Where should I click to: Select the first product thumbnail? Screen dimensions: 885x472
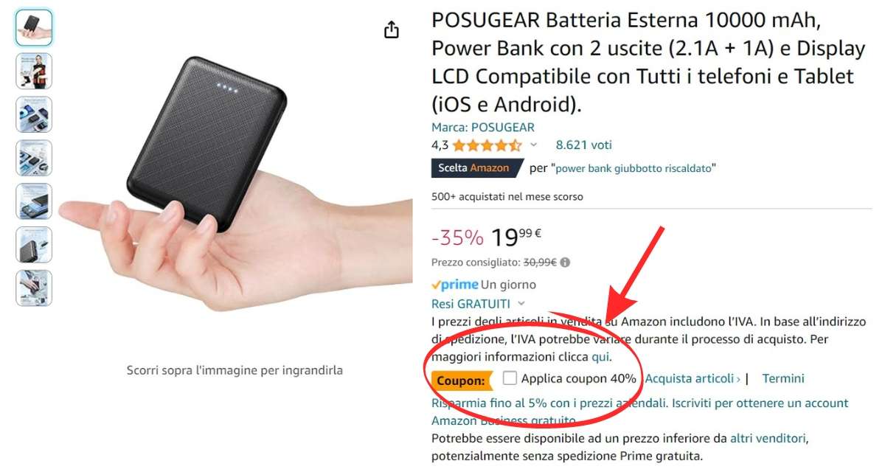coord(34,27)
